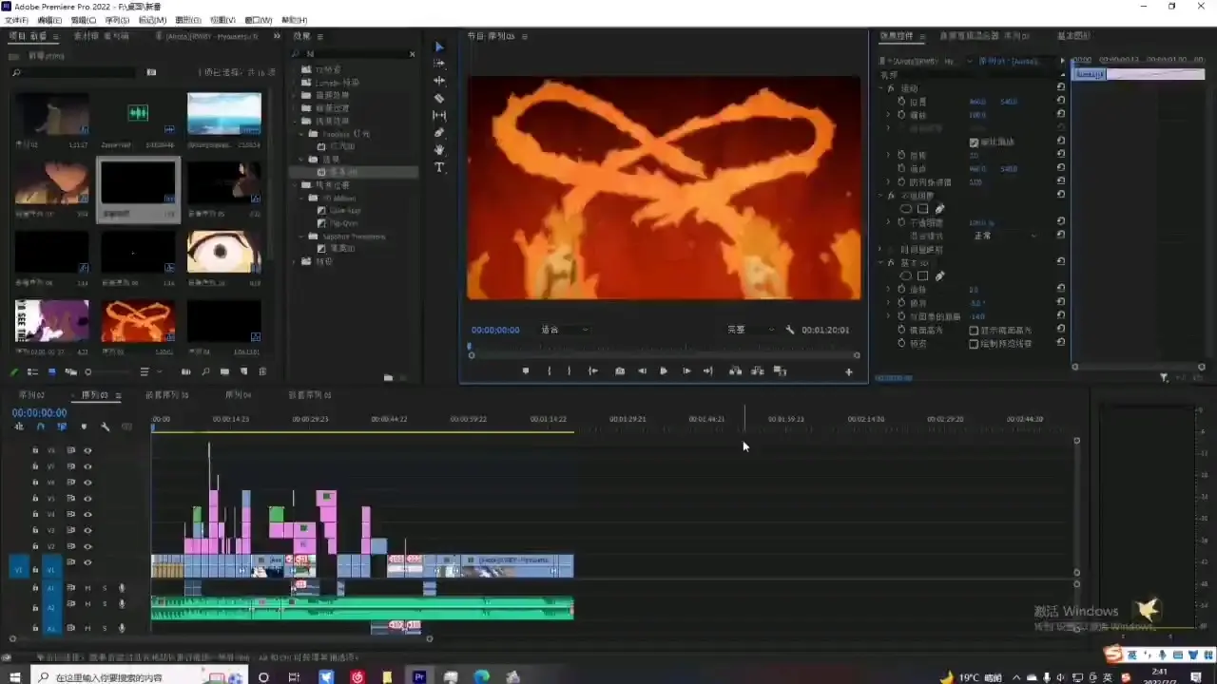Switch Project panel to list view
The height and width of the screenshot is (684, 1217).
pyautogui.click(x=32, y=371)
